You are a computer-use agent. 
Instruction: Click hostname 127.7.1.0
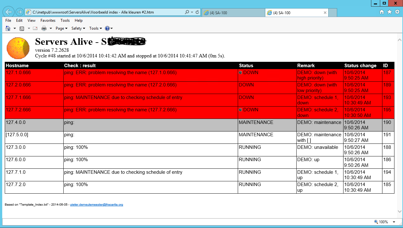point(16,172)
